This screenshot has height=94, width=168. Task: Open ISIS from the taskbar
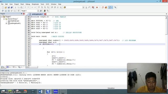point(56,91)
